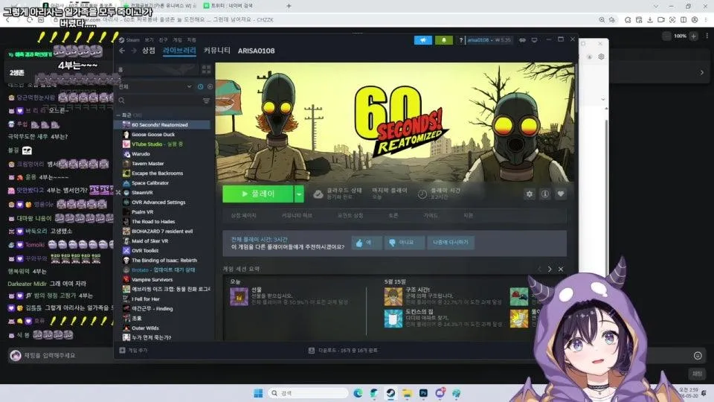The width and height of the screenshot is (714, 402).
Task: Click add game plus icon
Action: (x=122, y=351)
